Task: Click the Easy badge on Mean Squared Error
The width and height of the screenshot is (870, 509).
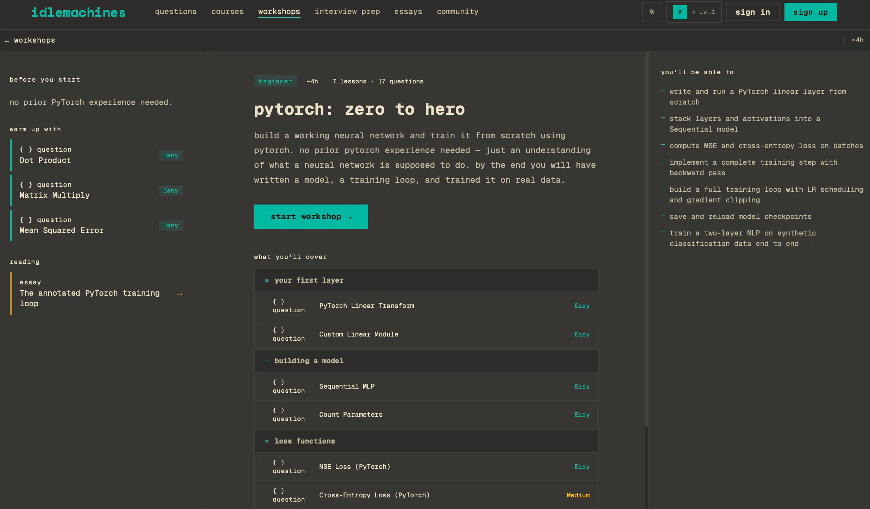Action: [x=171, y=225]
